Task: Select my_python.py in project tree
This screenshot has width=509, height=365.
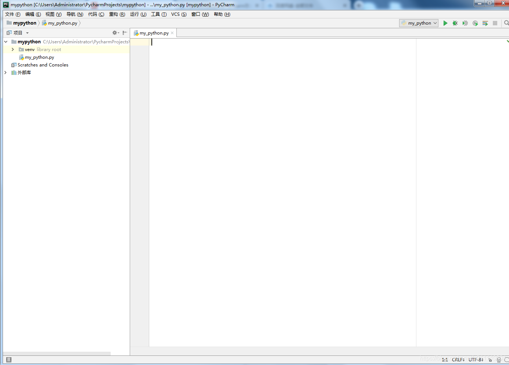Action: click(x=39, y=57)
